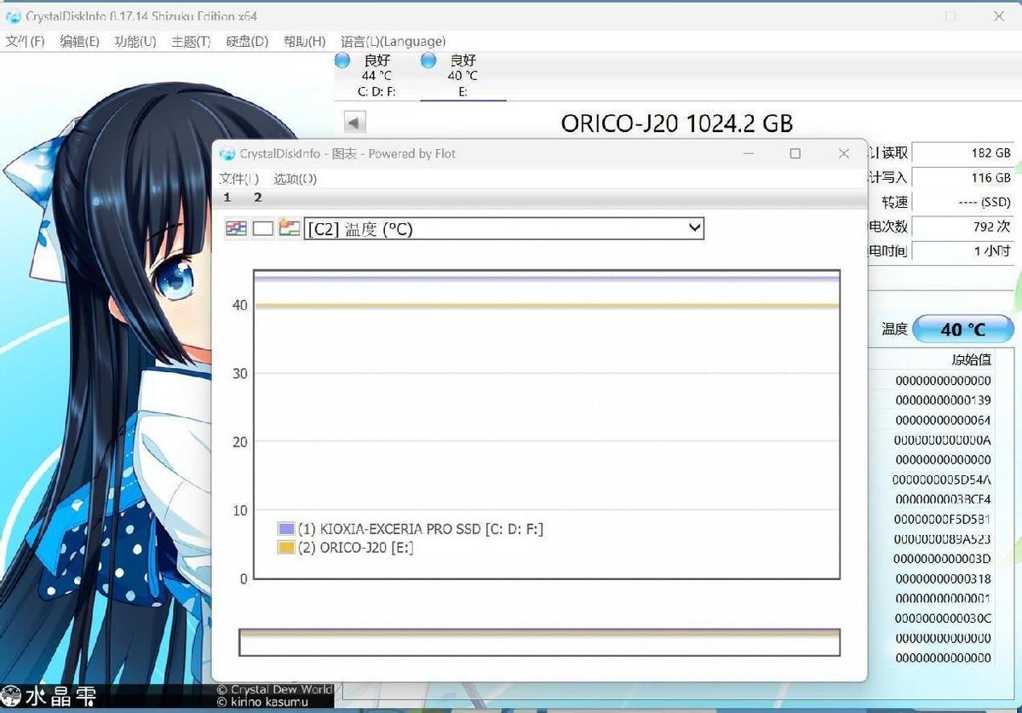Click the blank chart icon in graph toolbar
Viewport: 1022px width, 713px height.
tap(263, 228)
